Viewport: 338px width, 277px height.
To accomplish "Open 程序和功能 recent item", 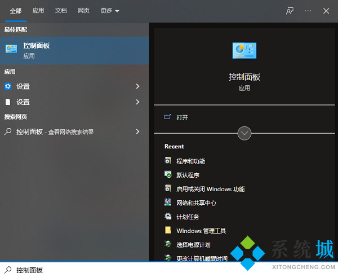I will coord(190,161).
